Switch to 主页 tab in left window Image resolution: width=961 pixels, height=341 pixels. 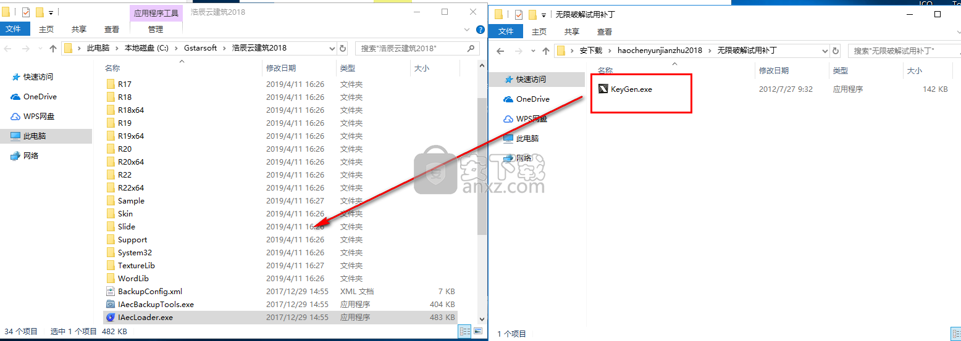point(46,29)
